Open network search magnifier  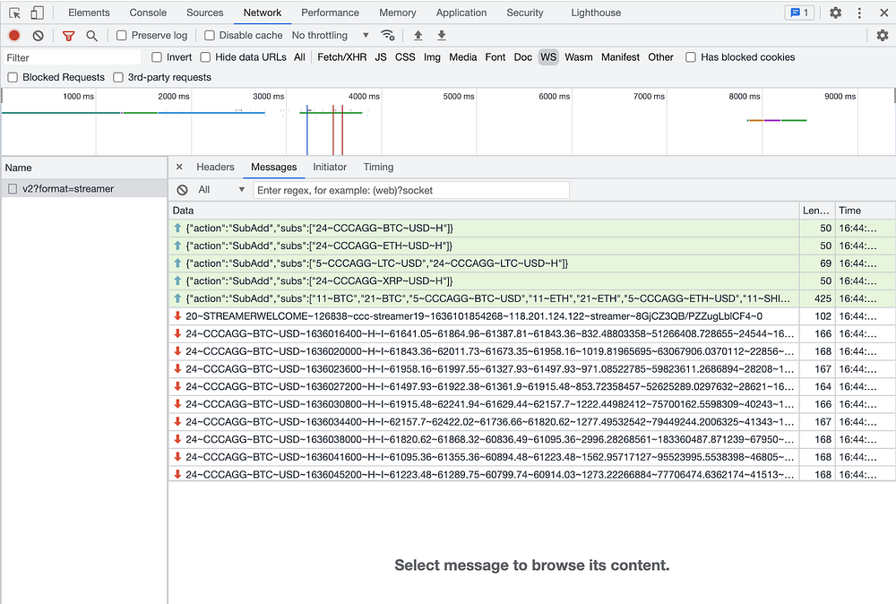(91, 35)
